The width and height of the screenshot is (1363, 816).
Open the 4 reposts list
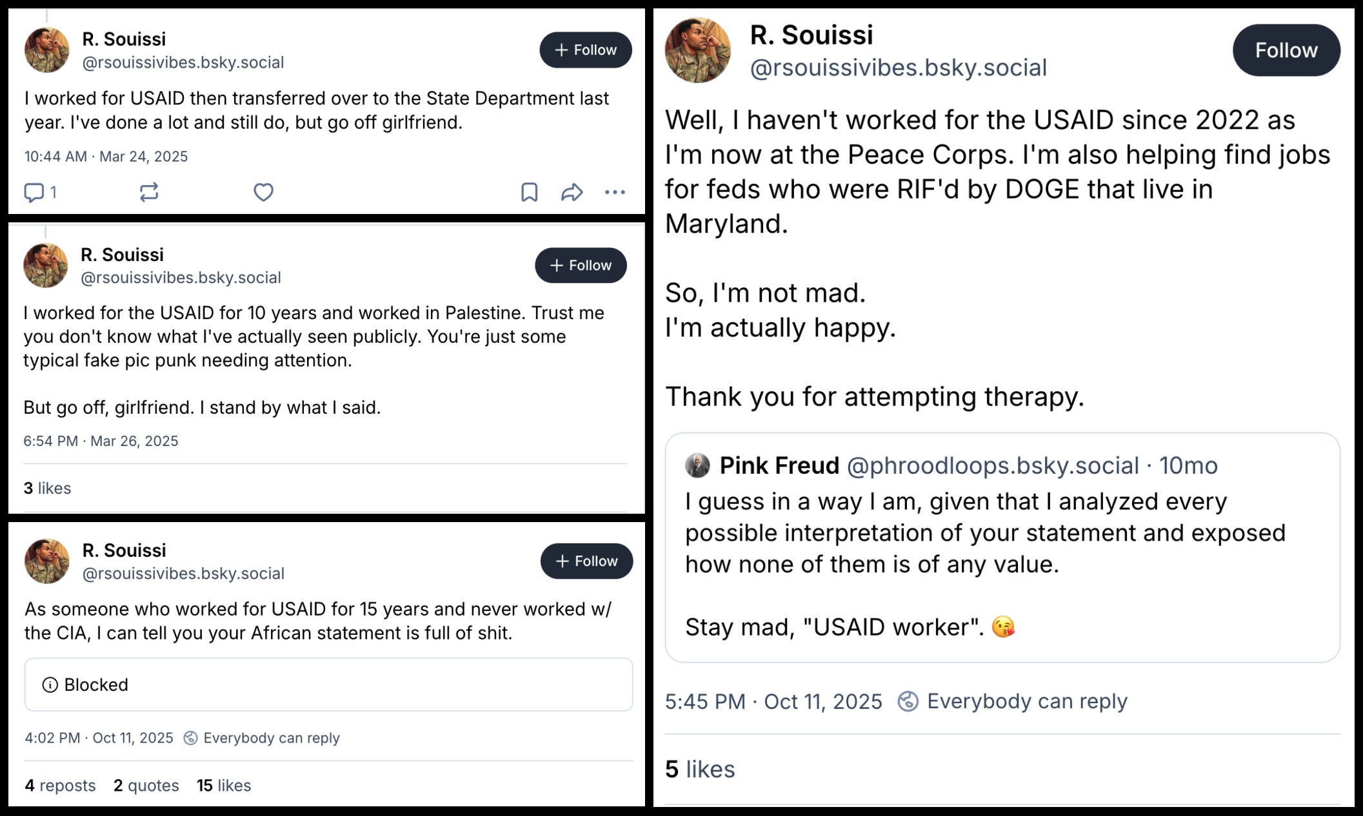tap(60, 785)
